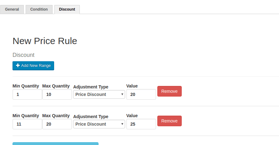Image resolution: width=279 pixels, height=145 pixels.
Task: Click the first row's Adjustment Type label
Action: click(x=91, y=87)
